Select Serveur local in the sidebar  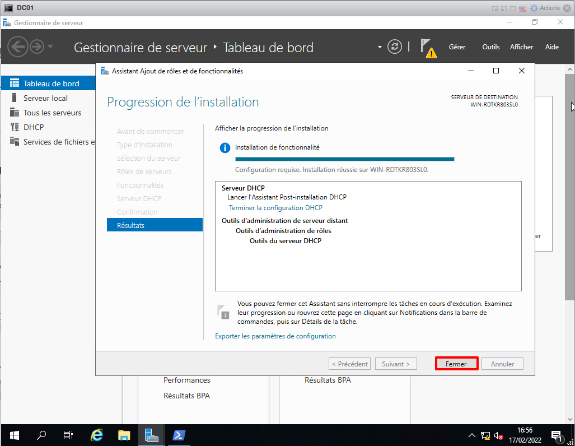[45, 98]
